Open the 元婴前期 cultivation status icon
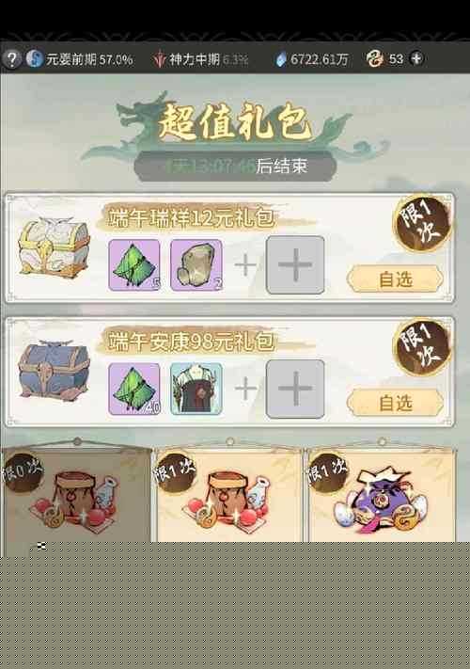 pos(34,59)
